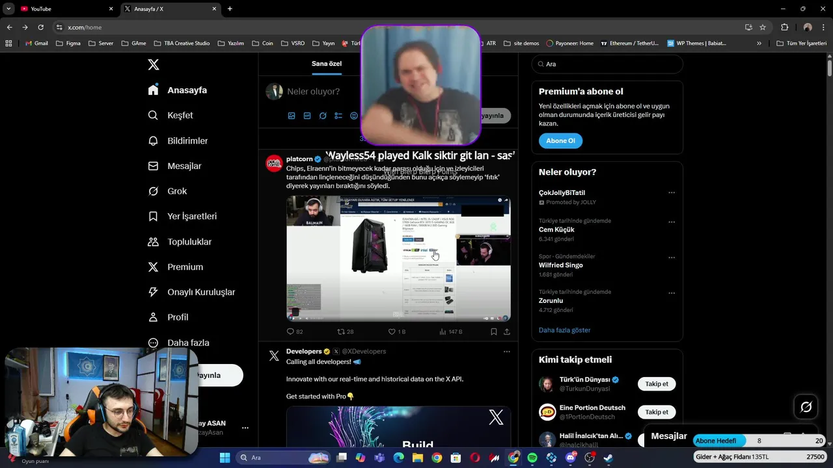Select the Sana özel tab
Screen dimensions: 833x468
[327, 64]
